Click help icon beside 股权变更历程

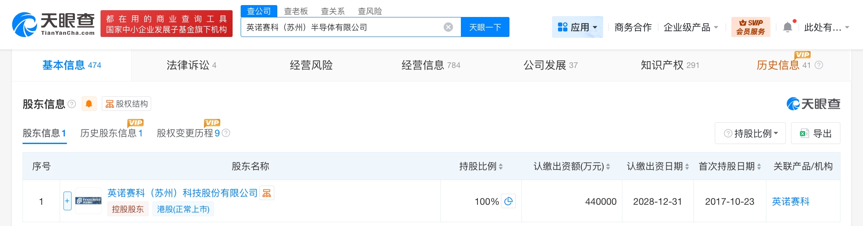[226, 133]
